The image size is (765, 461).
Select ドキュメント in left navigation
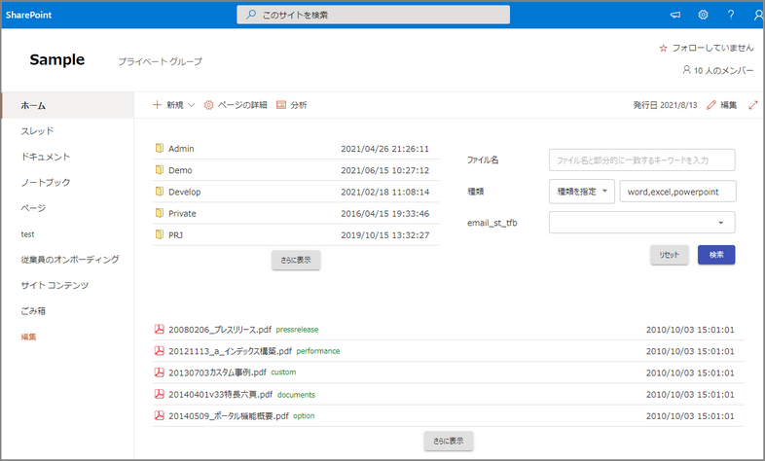coord(46,157)
